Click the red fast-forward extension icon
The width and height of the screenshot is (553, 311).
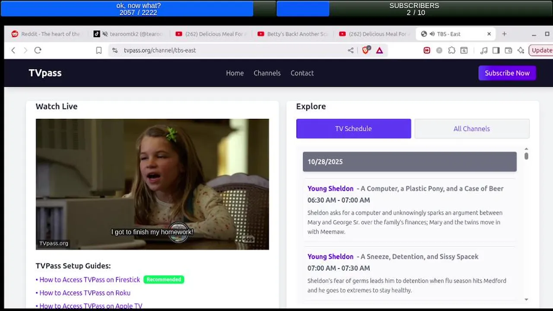pos(427,51)
